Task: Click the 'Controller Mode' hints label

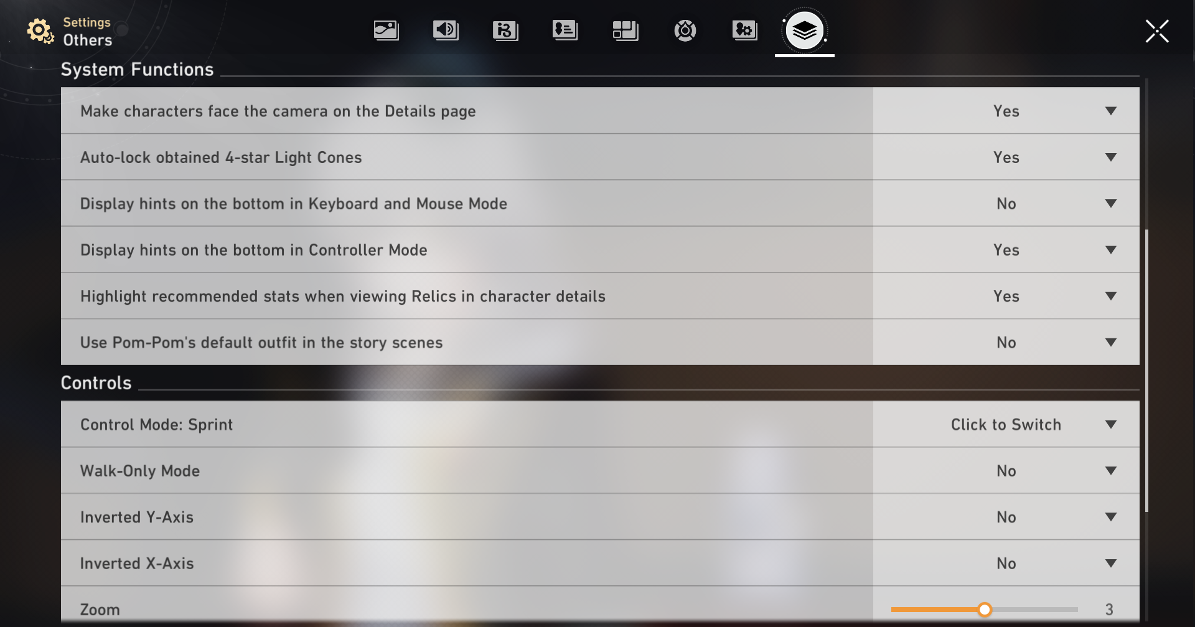Action: 254,250
